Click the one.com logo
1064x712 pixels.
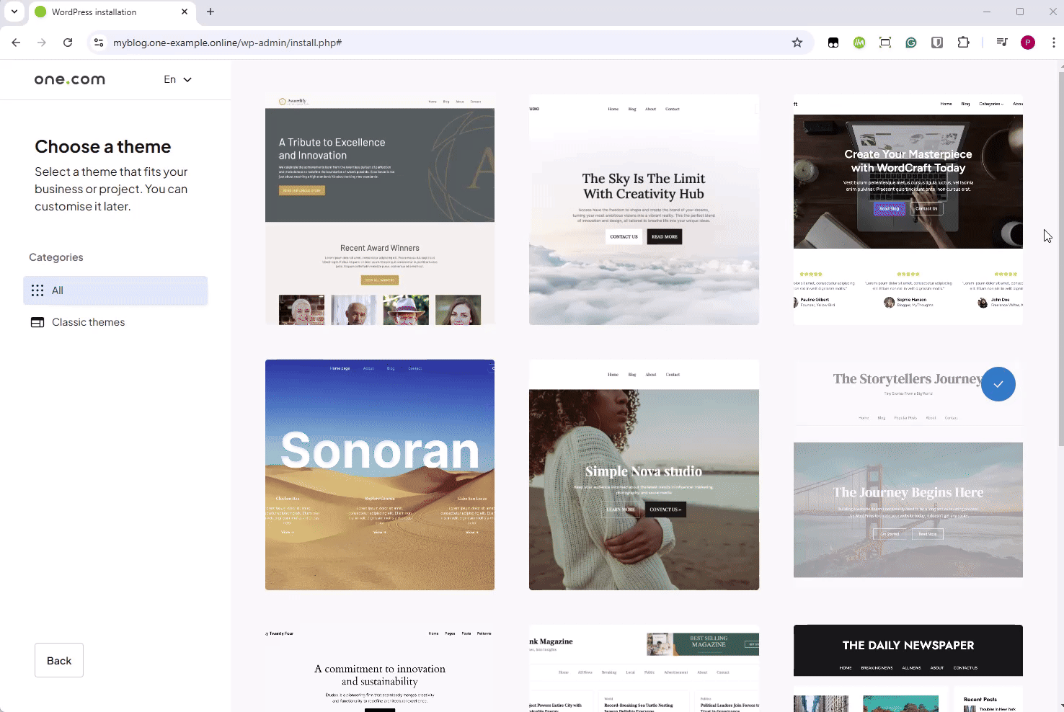pyautogui.click(x=69, y=79)
